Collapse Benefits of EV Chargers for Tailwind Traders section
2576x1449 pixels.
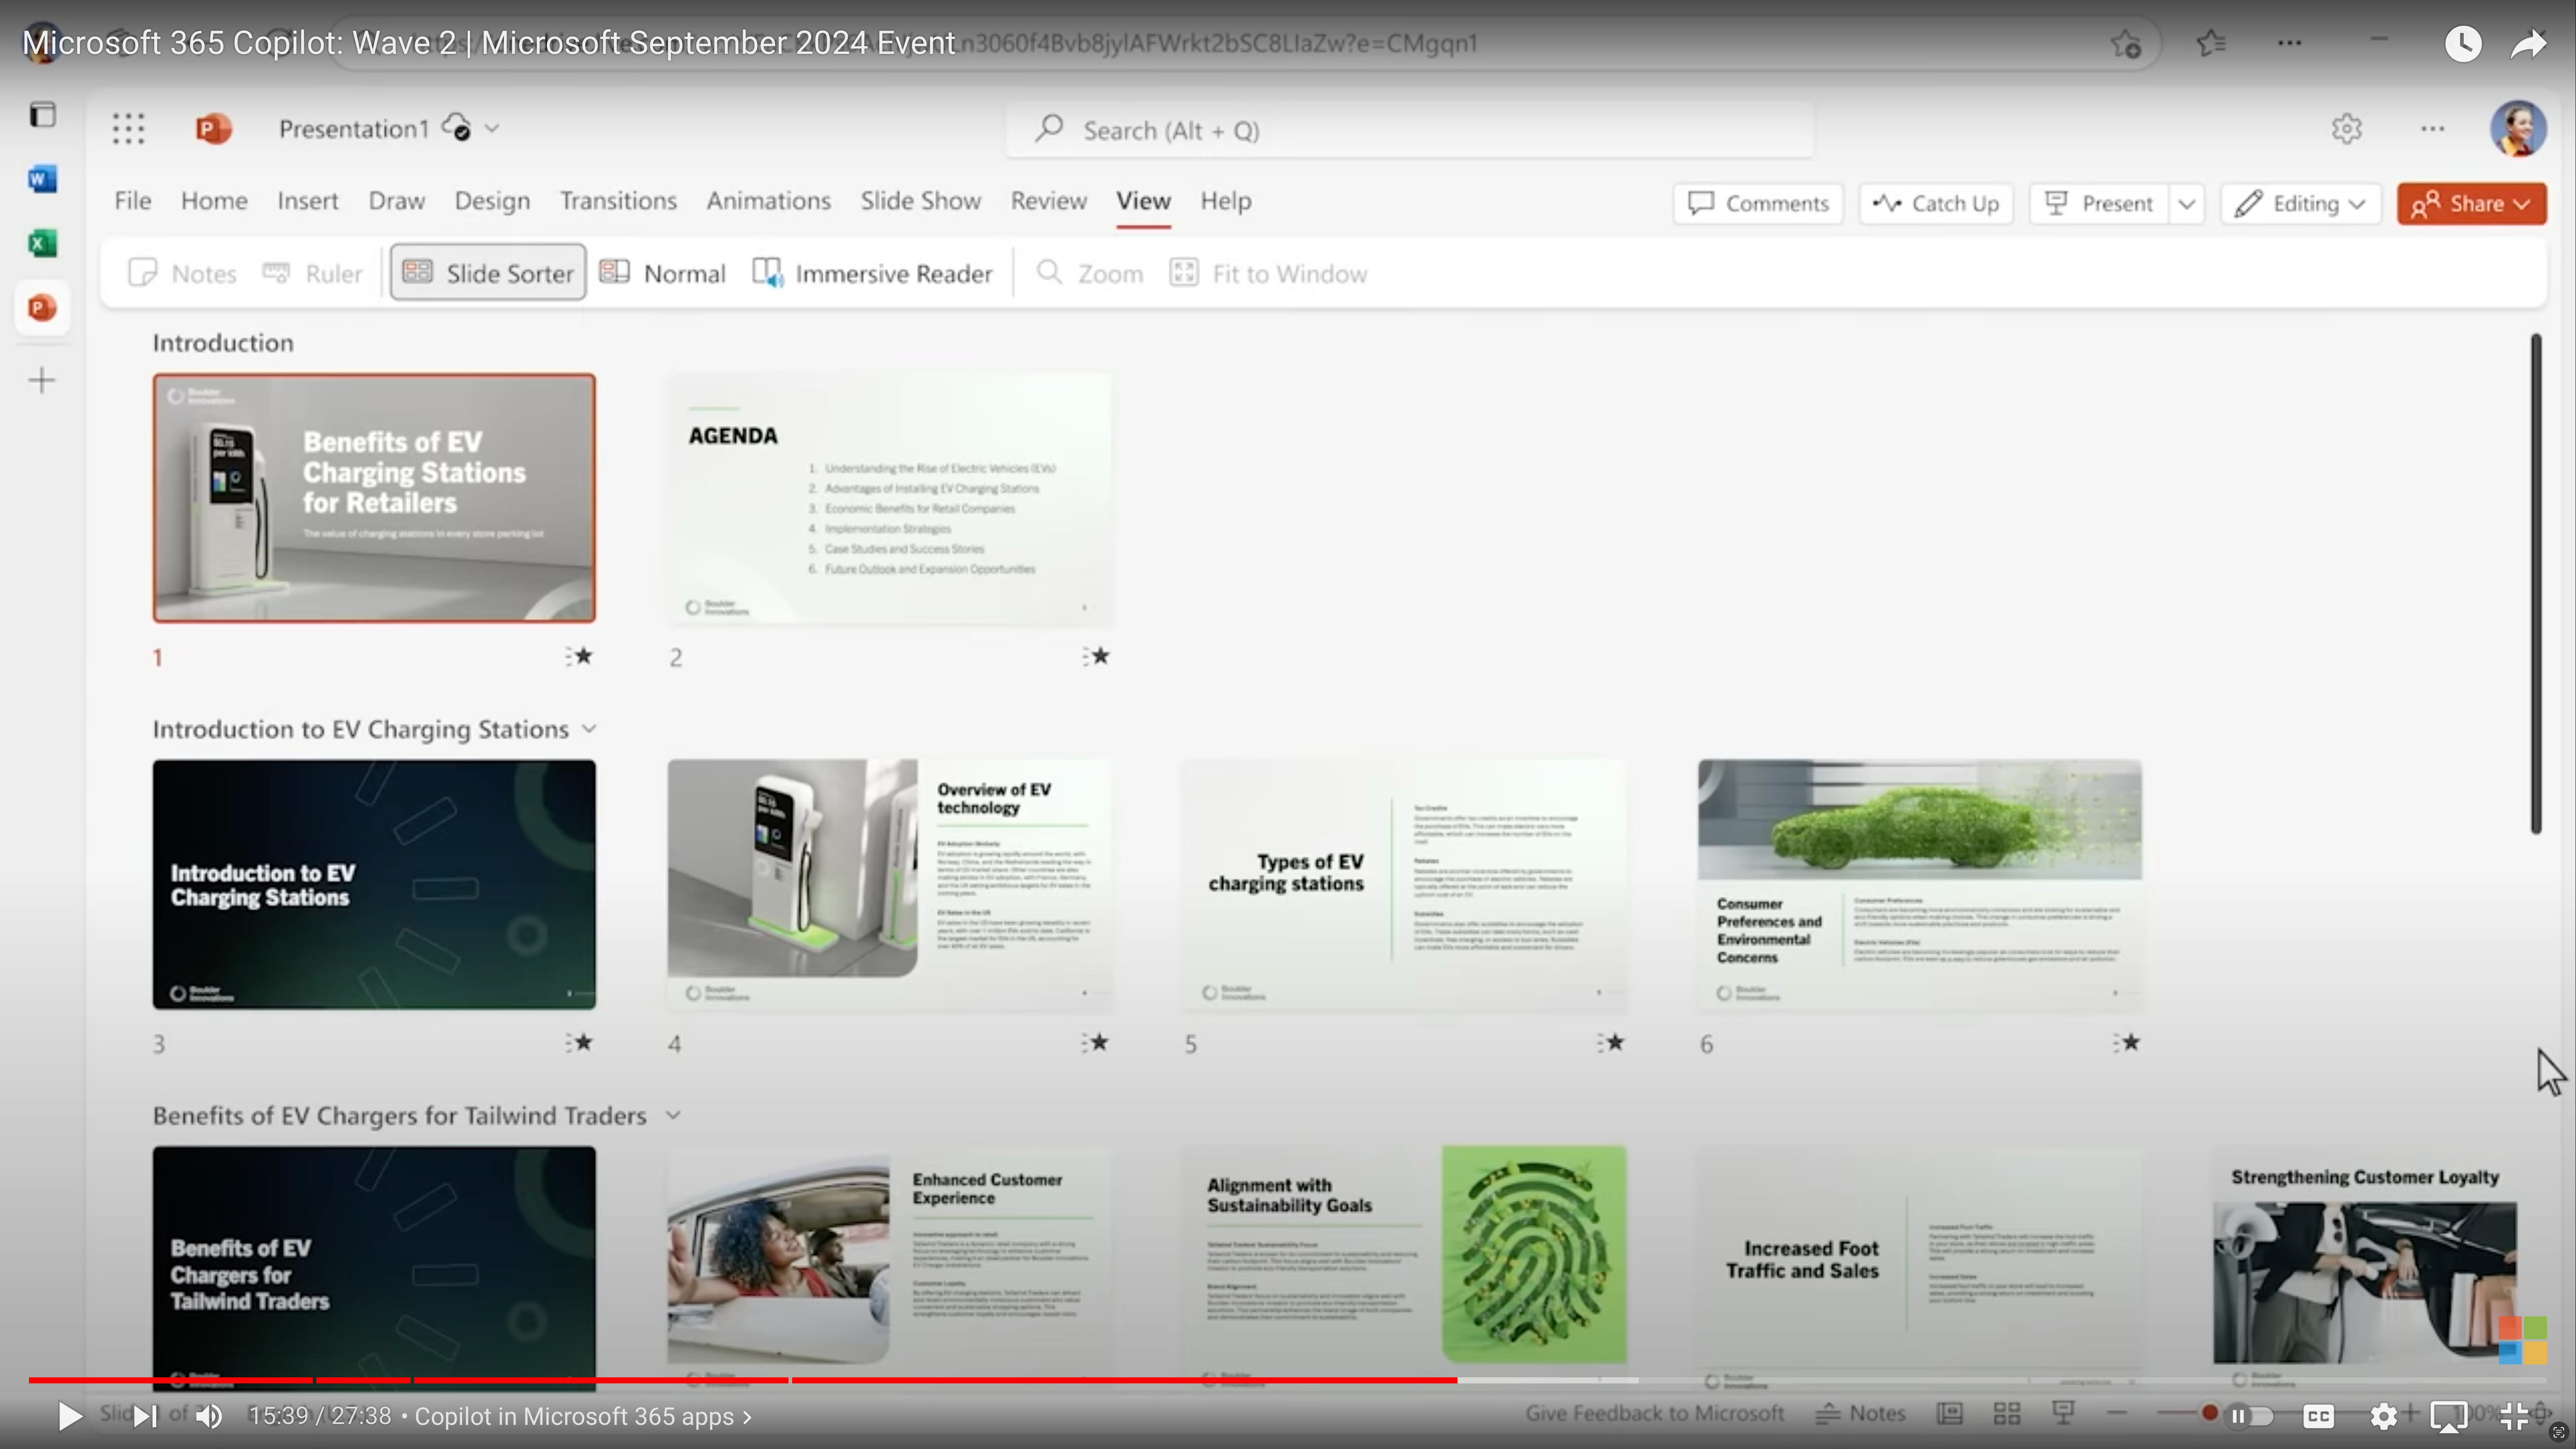tap(673, 1115)
